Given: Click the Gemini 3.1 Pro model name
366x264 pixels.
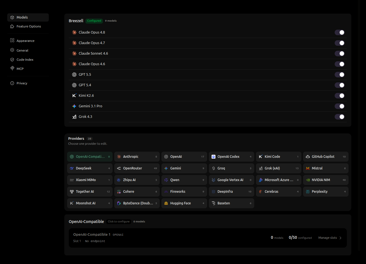Looking at the screenshot, I should pyautogui.click(x=90, y=106).
